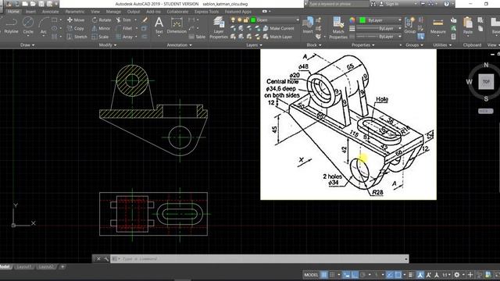The height and width of the screenshot is (281, 500).
Task: Click the TOP face of ViewCube
Action: [x=486, y=82]
